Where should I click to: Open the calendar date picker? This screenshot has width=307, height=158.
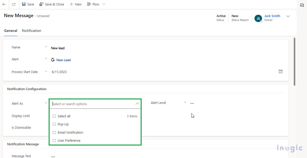pos(280,71)
